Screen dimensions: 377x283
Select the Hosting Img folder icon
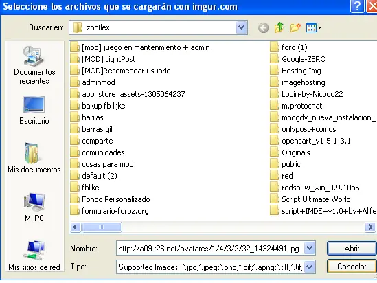[x=274, y=71]
